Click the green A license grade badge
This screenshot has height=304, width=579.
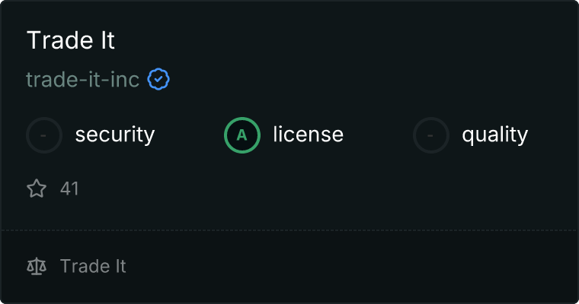pyautogui.click(x=242, y=135)
